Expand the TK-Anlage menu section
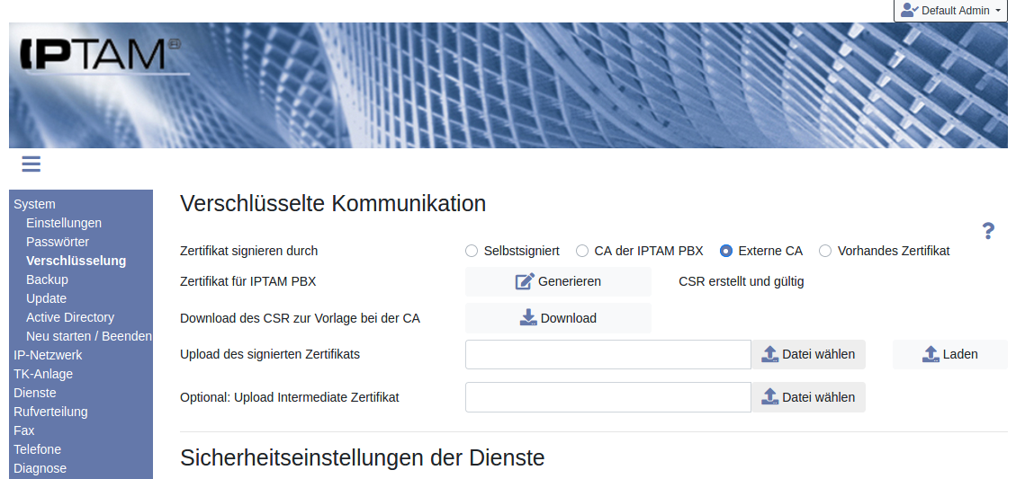 (43, 374)
